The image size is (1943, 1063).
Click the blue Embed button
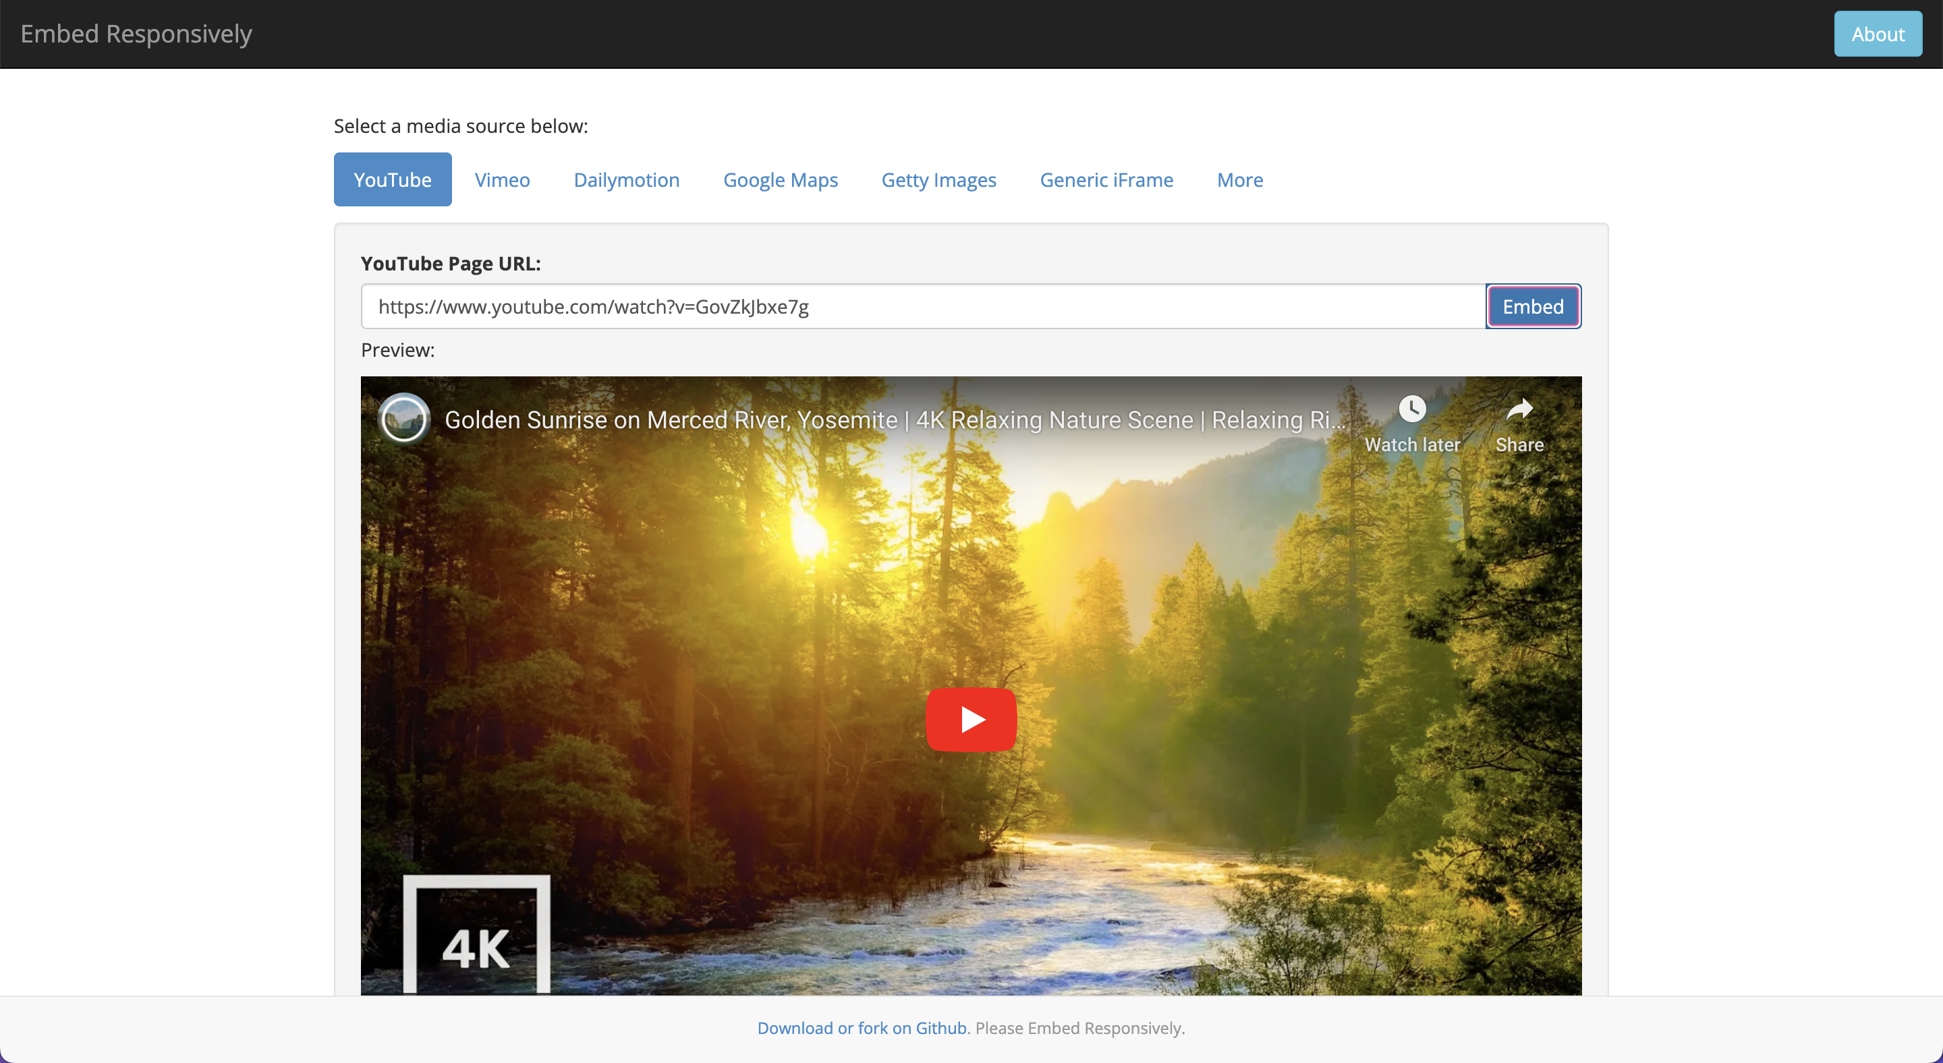point(1532,307)
